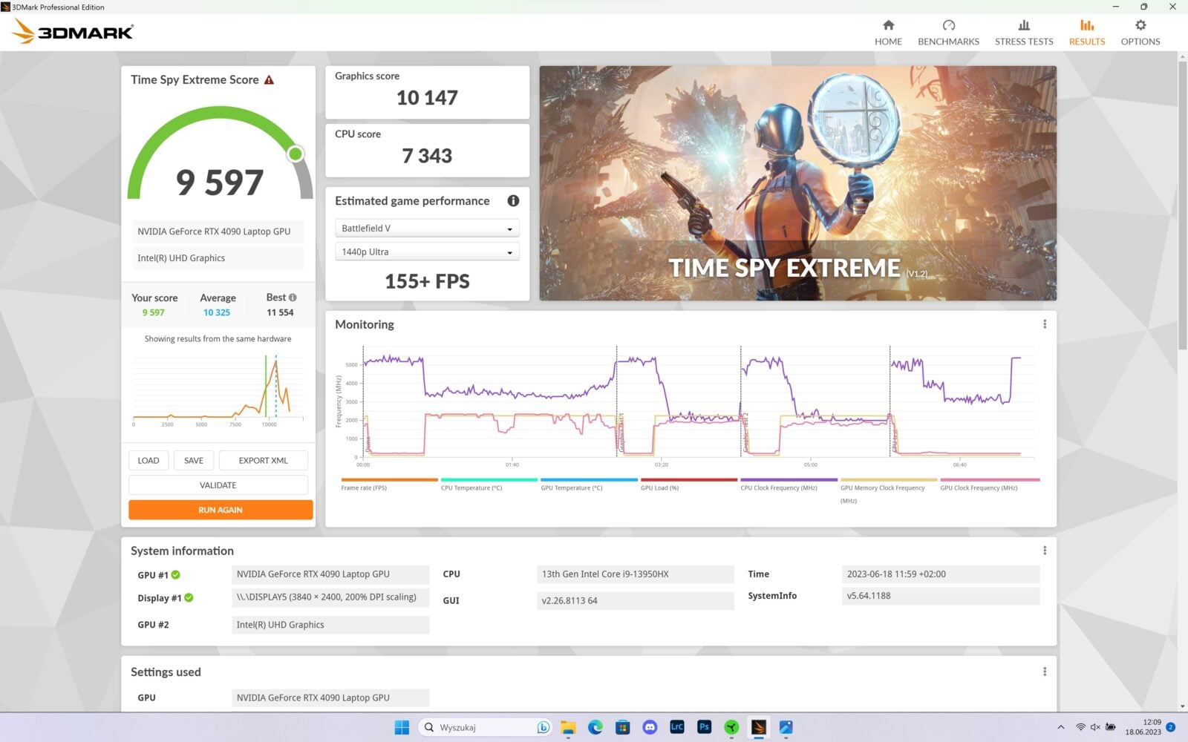Screen dimensions: 1188x742
Task: Click the DISPLAY5 resolution field
Action: point(330,597)
